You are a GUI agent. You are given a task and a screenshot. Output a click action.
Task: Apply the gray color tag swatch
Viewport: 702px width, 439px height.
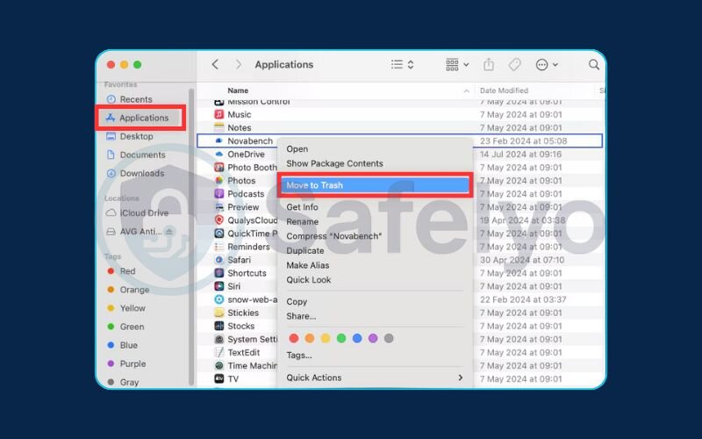coord(389,338)
